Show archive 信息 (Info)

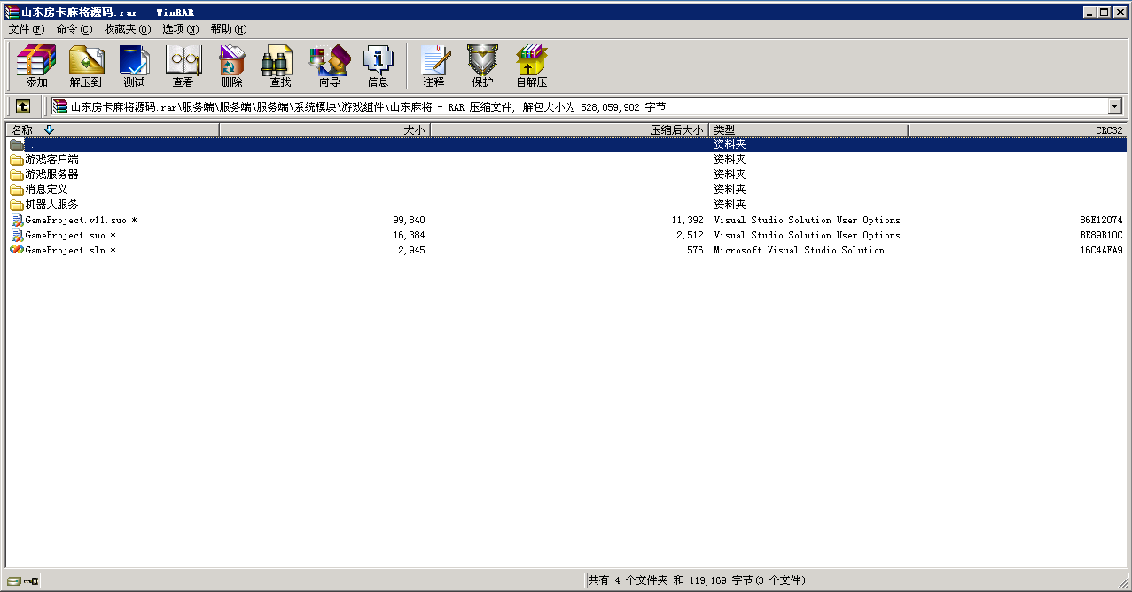(x=378, y=66)
